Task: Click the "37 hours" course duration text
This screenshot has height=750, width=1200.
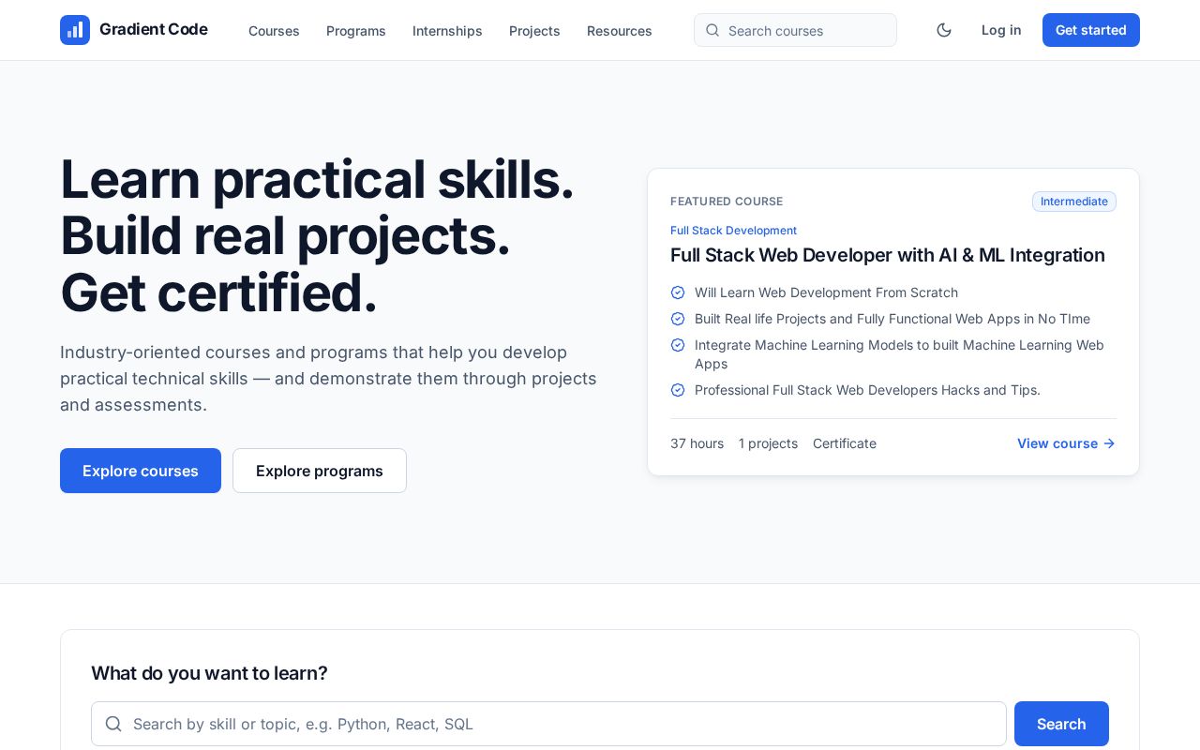Action: pos(697,443)
